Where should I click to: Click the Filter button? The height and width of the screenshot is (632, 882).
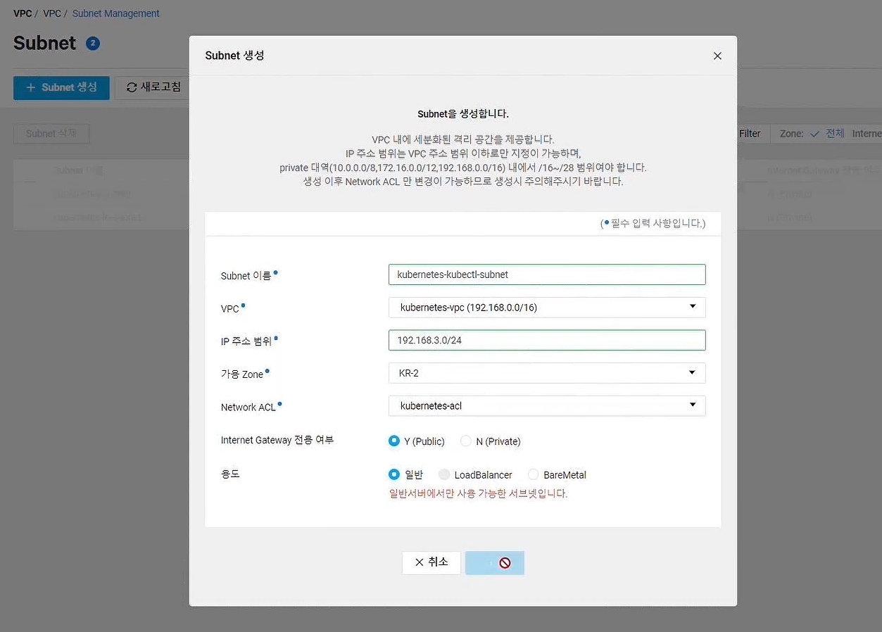[750, 134]
